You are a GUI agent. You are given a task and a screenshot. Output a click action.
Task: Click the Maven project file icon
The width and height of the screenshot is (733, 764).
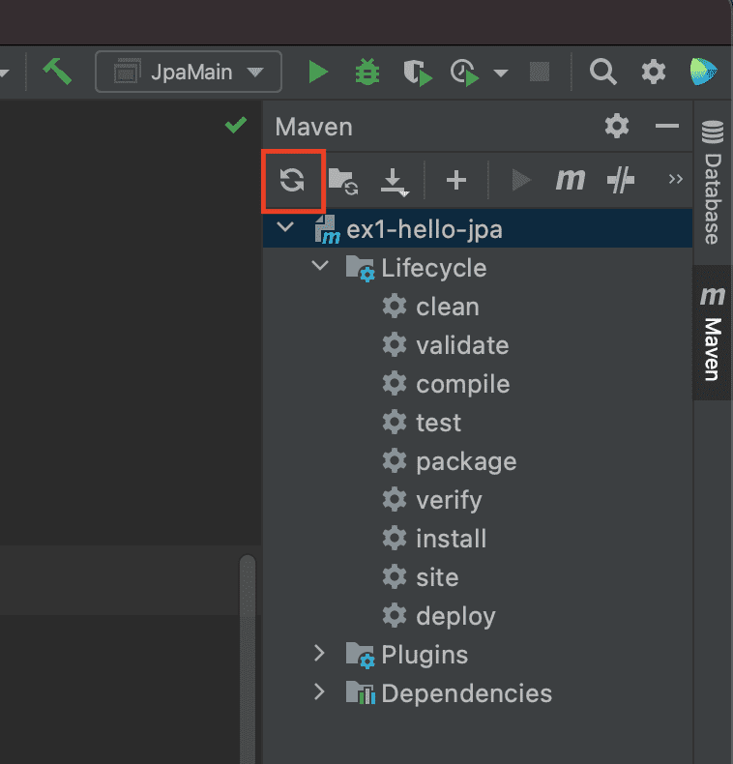pos(327,229)
